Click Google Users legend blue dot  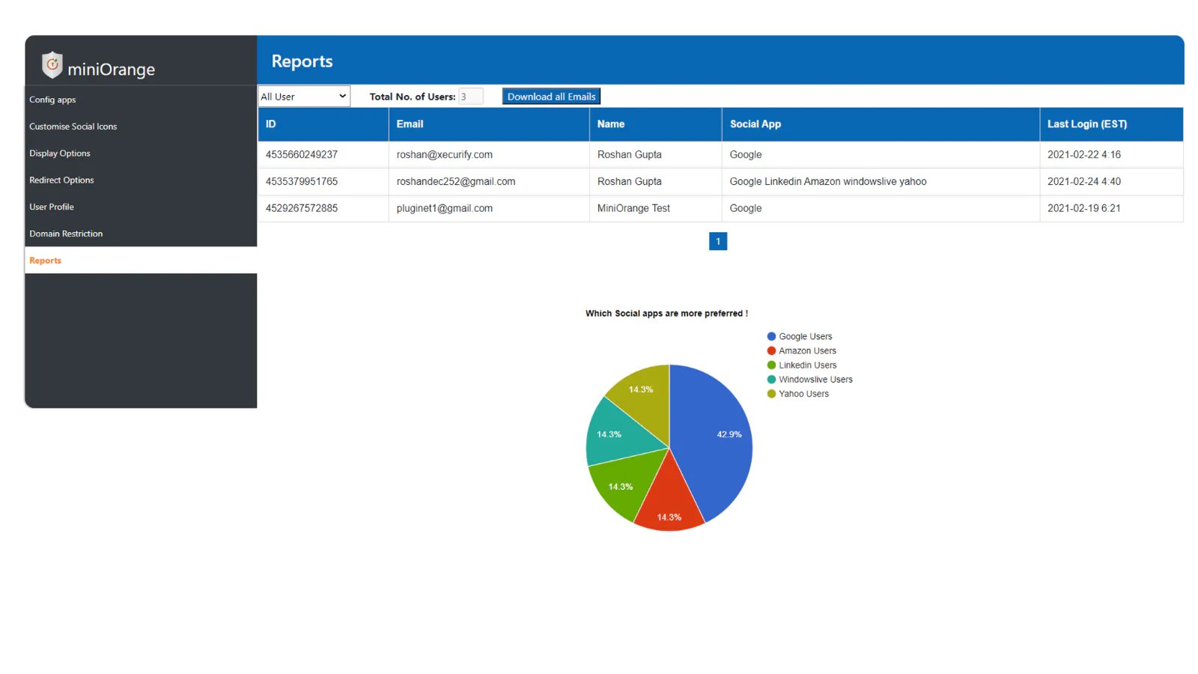tap(771, 337)
